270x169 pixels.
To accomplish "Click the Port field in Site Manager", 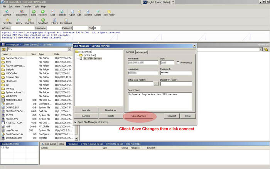I will tap(167, 63).
